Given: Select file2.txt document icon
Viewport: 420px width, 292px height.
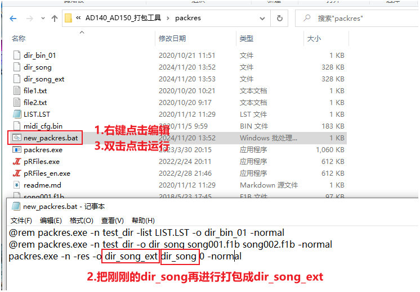Looking at the screenshot, I should (16, 102).
